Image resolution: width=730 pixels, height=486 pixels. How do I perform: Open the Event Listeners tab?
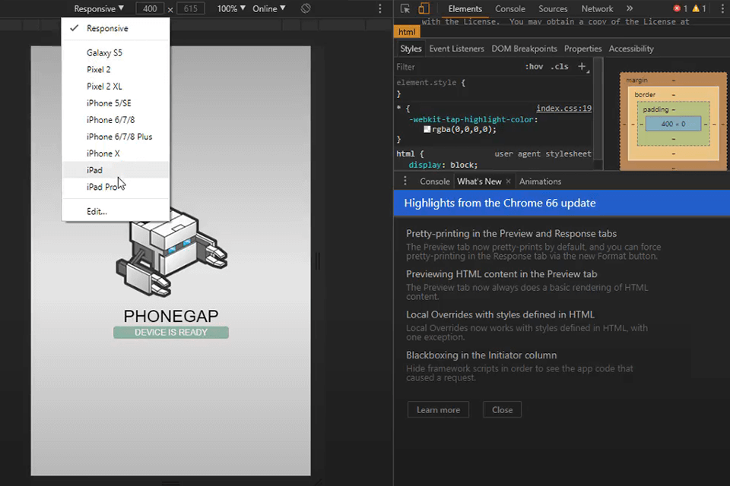point(456,49)
